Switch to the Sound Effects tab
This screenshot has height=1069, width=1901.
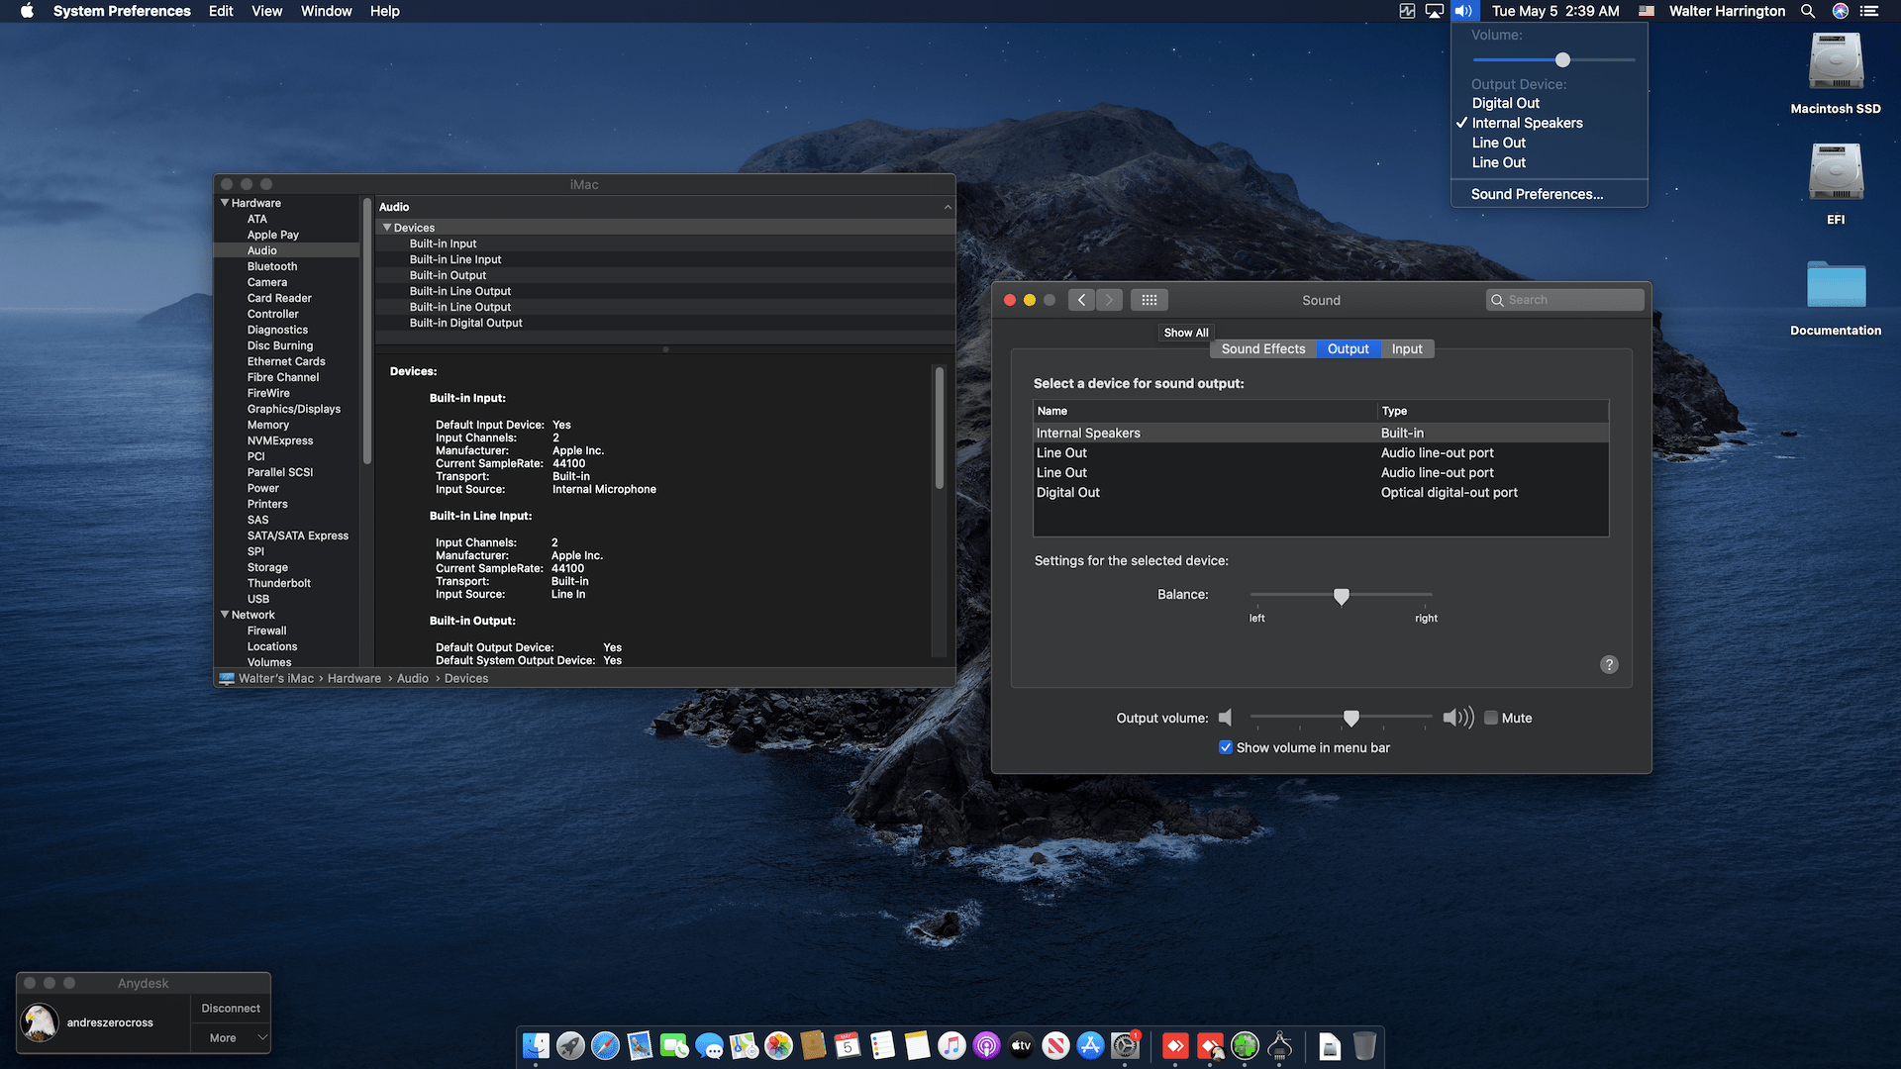pyautogui.click(x=1262, y=348)
